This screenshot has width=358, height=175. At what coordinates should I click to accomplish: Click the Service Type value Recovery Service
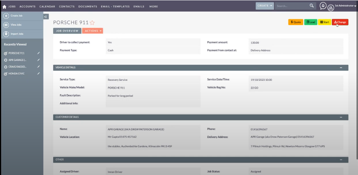tap(118, 80)
